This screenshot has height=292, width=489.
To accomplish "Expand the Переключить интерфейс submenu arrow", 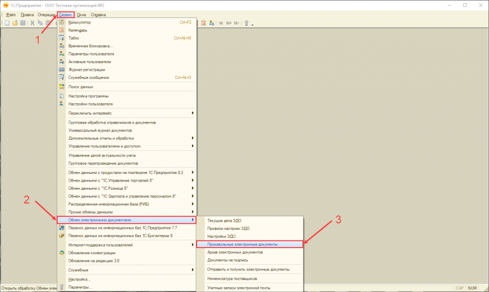I will [193, 113].
